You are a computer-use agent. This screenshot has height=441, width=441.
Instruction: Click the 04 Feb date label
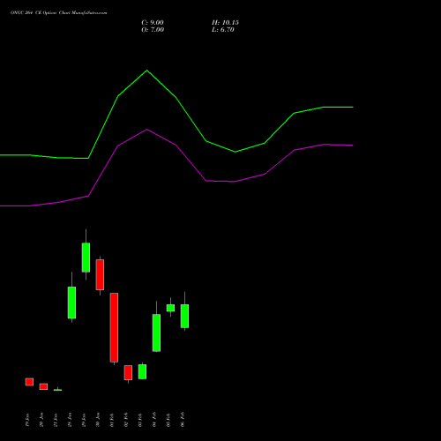tap(154, 420)
